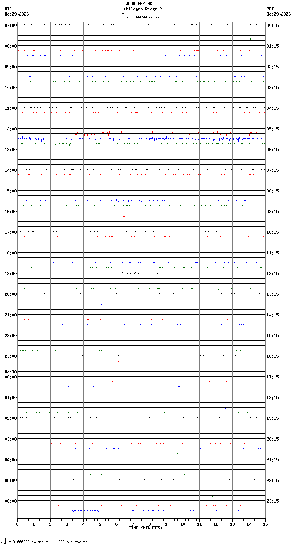Click the blue burst in the 06:00 hour
Viewport: 293px width, 546px height.
coord(94,510)
